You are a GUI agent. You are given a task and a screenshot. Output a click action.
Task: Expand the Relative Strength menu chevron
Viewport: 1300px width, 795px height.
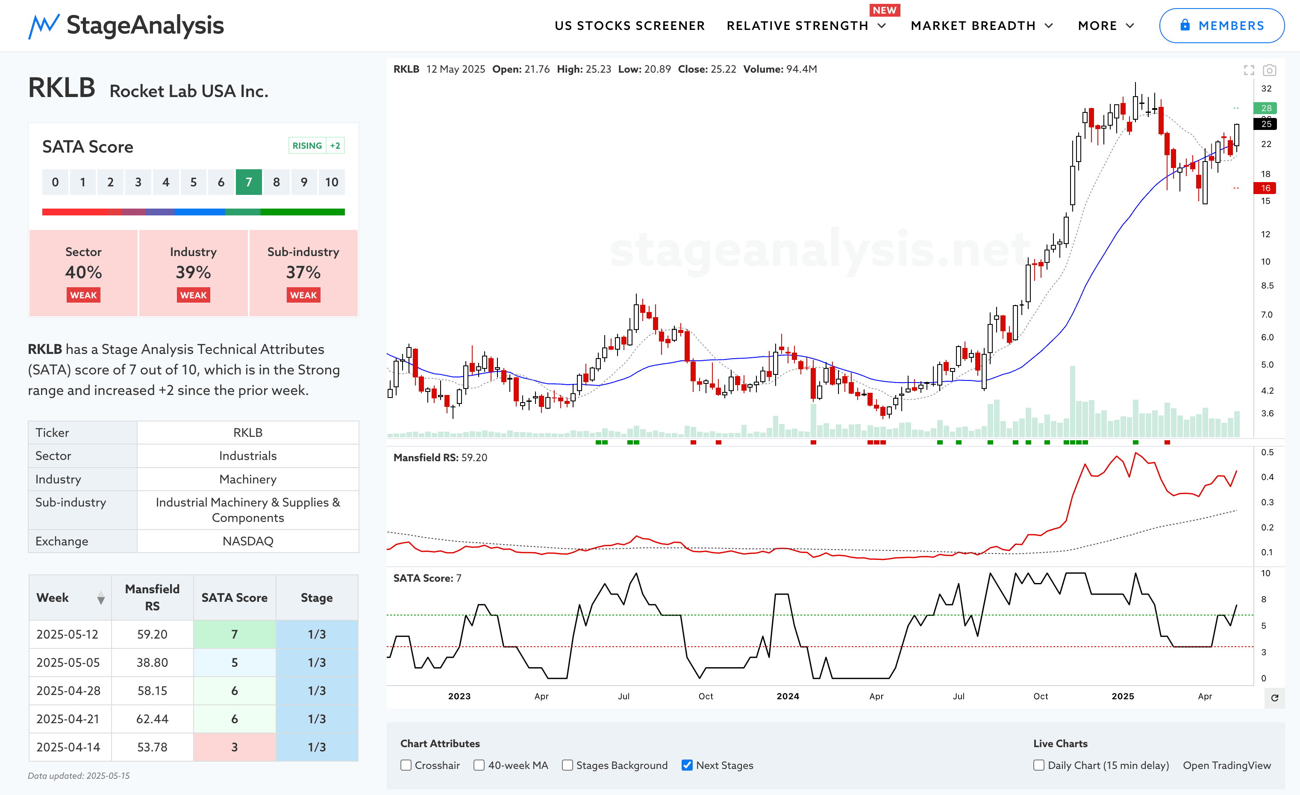tap(882, 26)
